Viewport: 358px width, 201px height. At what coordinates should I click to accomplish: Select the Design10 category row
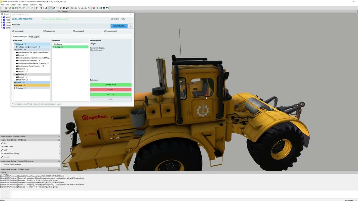click(x=32, y=69)
